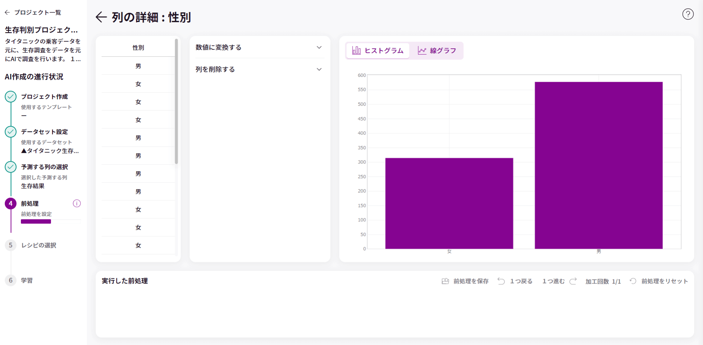Viewport: 703px width, 345px height.
Task: Click the redo arrow icon for 1つ進む
Action: [x=573, y=281]
